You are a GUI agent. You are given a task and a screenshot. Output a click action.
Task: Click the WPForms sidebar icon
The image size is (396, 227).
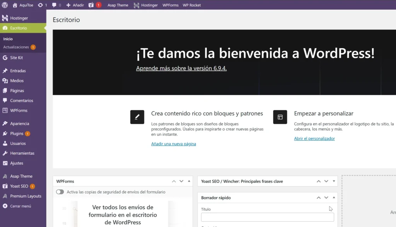tap(5, 110)
